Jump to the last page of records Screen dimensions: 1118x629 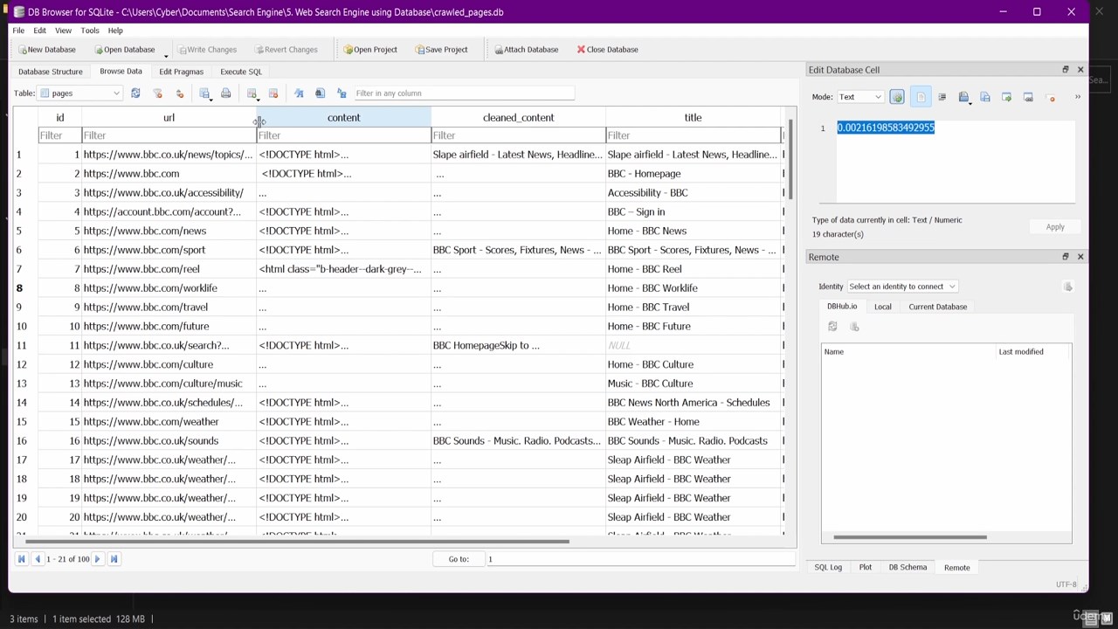pyautogui.click(x=114, y=559)
